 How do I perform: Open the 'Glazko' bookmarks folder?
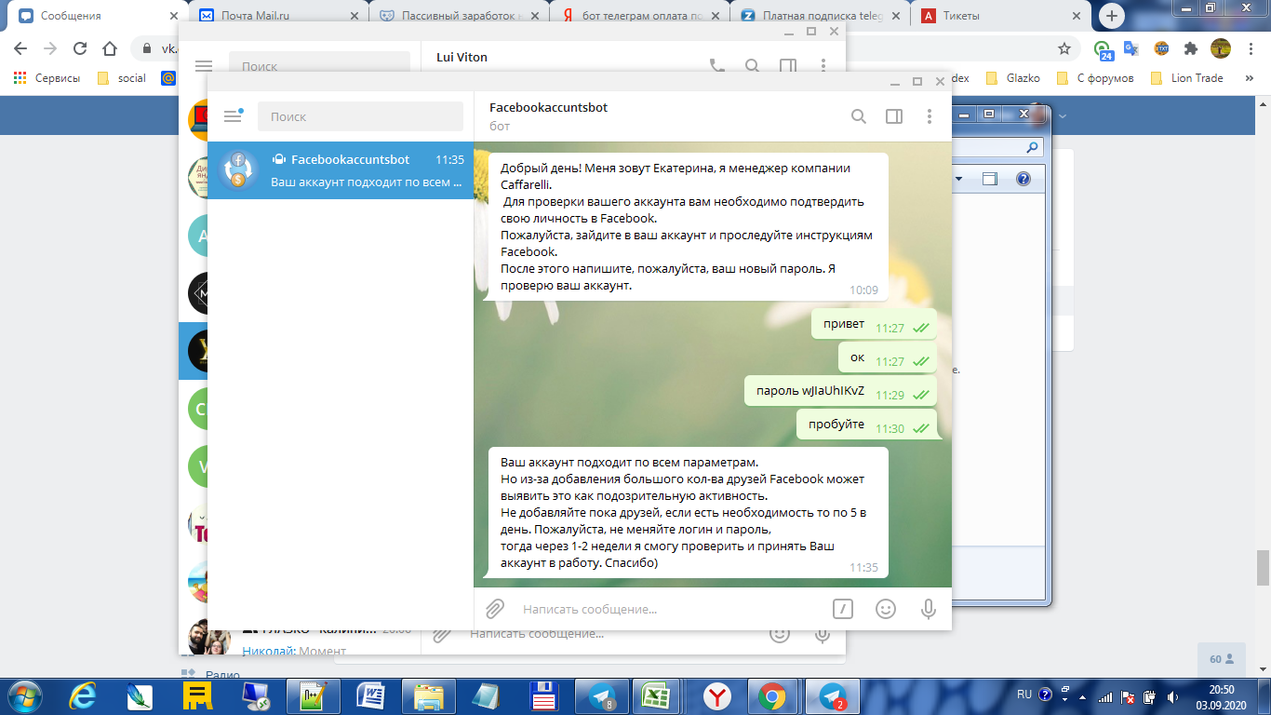(1013, 78)
